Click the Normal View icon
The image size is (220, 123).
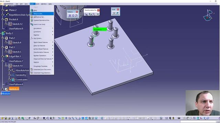pyautogui.click(x=79, y=118)
